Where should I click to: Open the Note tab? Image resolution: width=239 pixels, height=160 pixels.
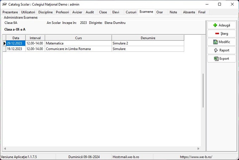coord(173,12)
